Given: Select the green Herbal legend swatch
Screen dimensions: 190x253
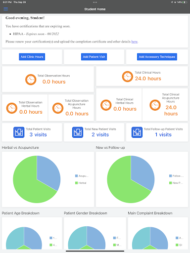Looking at the screenshot, I should pyautogui.click(x=76, y=183).
